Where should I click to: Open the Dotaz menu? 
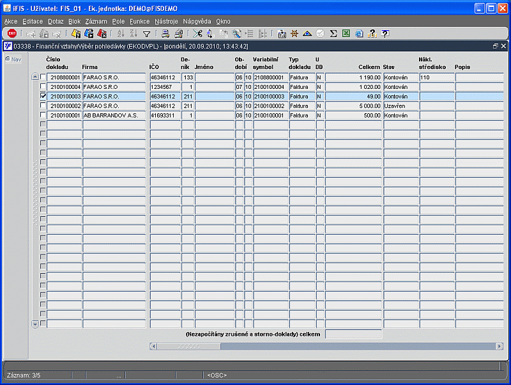56,22
